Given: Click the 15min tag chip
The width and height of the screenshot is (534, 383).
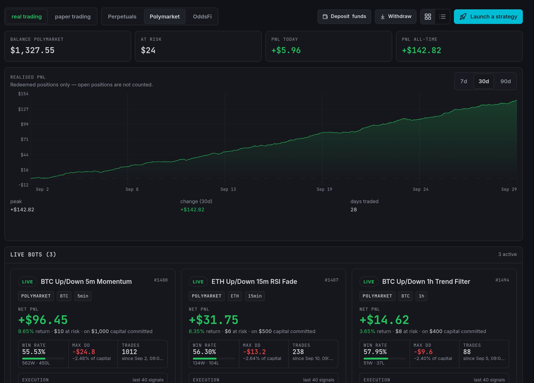Looking at the screenshot, I should (x=255, y=296).
